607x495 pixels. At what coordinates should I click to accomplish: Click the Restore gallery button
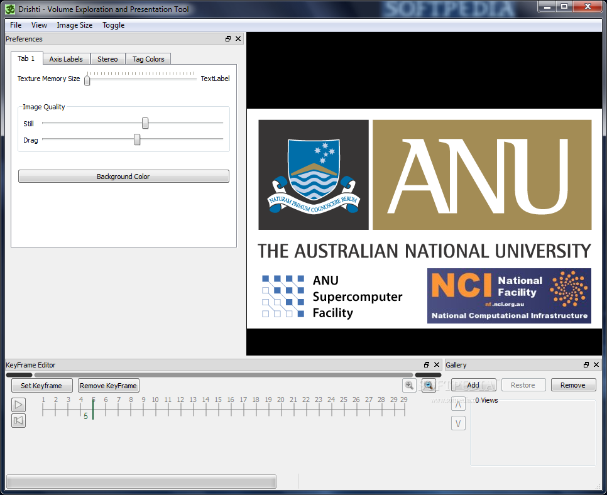[523, 385]
